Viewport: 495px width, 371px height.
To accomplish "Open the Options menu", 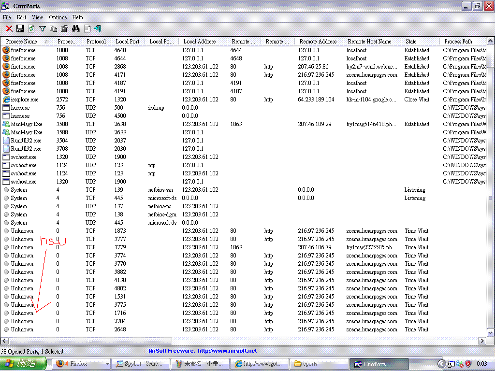I will click(x=58, y=17).
